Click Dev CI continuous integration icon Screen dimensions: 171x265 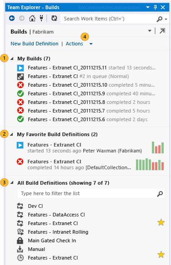[x=20, y=206]
